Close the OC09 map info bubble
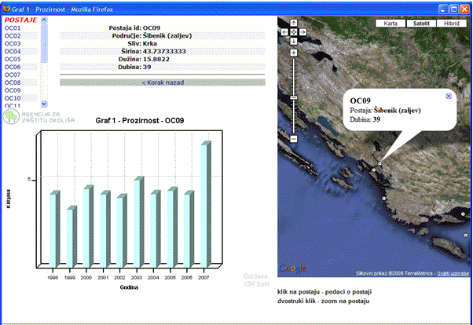The height and width of the screenshot is (325, 473). pos(449,96)
